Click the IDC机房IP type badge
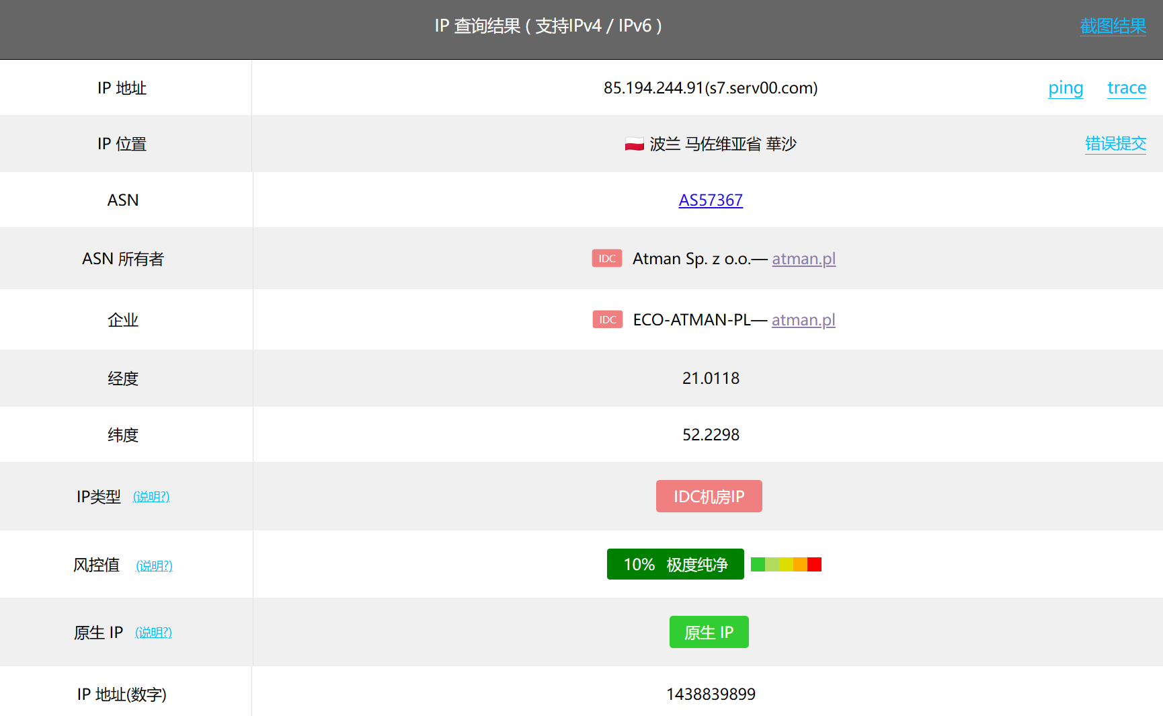The height and width of the screenshot is (716, 1163). (x=709, y=496)
